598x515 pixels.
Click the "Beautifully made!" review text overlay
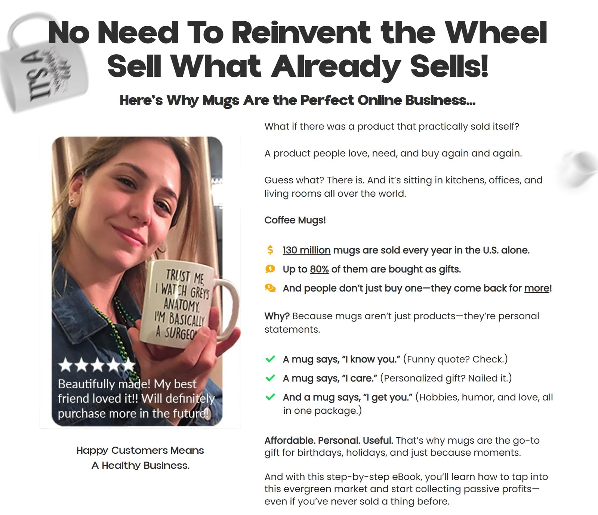coord(136,399)
